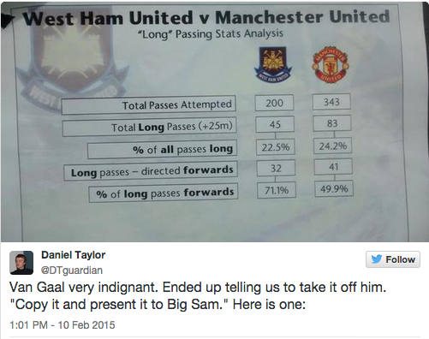Click the Daniel Taylor name link
429x339 pixels.
[74, 255]
